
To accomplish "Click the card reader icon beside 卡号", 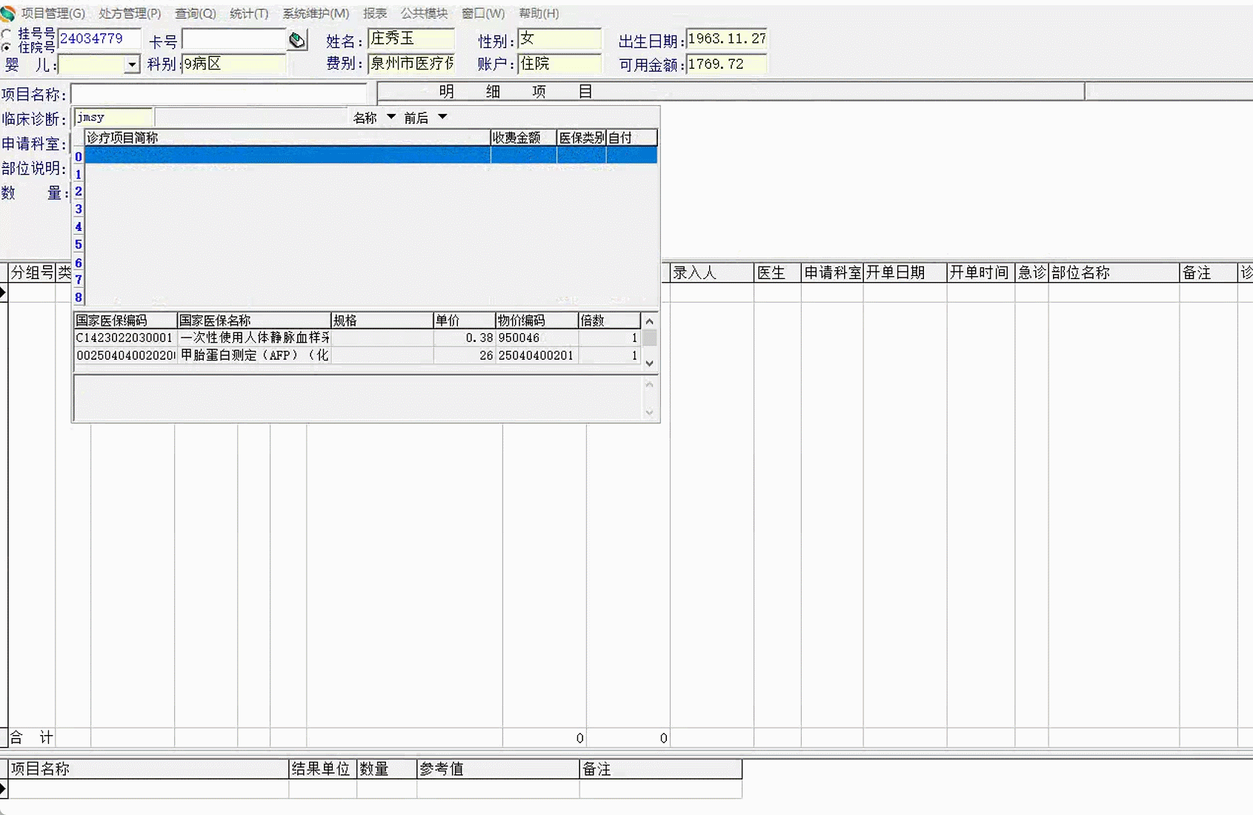I will coord(297,40).
